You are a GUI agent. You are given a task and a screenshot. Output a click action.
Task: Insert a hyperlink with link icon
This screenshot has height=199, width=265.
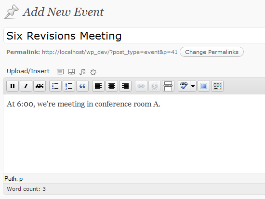[141, 86]
